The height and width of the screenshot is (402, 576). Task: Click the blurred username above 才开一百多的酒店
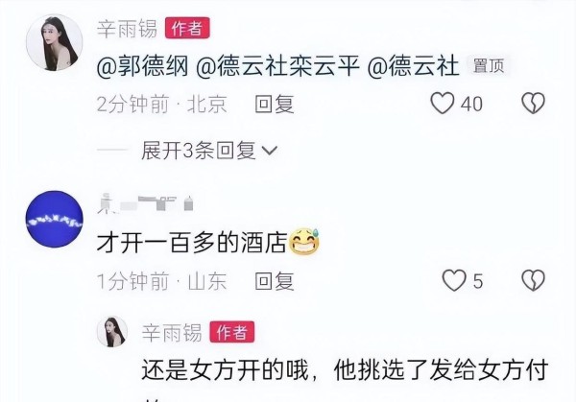click(x=146, y=203)
